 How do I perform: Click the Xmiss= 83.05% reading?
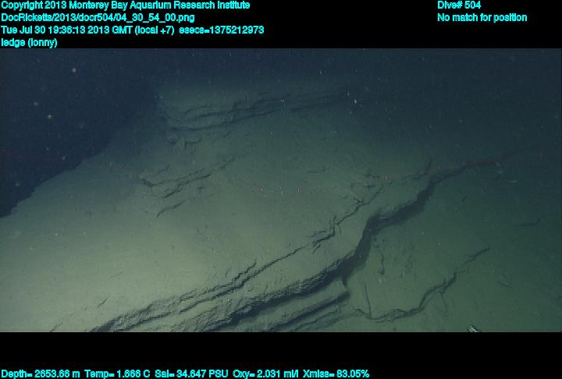click(335, 374)
